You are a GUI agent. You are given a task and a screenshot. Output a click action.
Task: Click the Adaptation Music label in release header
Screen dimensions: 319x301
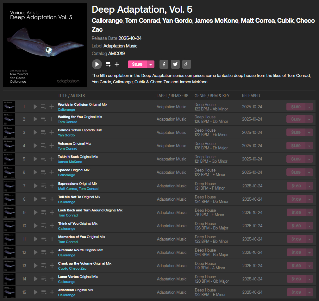coord(120,46)
